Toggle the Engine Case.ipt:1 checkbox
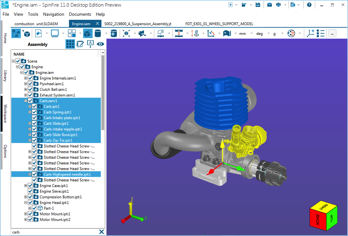Viewport: 348px width, 236px height. tap(30, 186)
